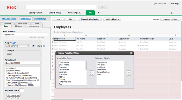The height and width of the screenshot is (100, 182).
Task: Open Field Name help (?) link
Action: click(x=14, y=31)
